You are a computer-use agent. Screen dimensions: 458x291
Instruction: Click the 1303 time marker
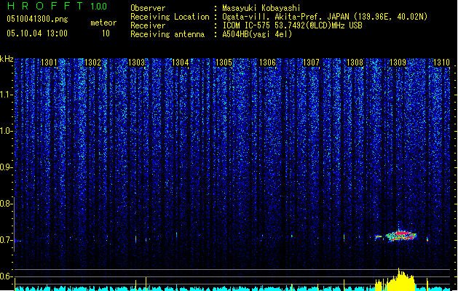pyautogui.click(x=136, y=62)
